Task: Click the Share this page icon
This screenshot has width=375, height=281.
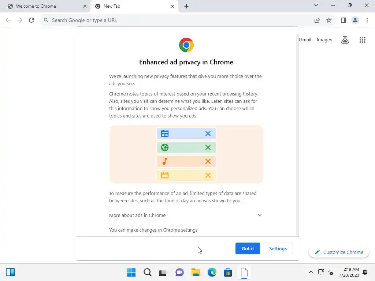Action: tap(317, 20)
